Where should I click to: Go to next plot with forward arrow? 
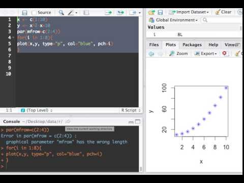[160, 54]
